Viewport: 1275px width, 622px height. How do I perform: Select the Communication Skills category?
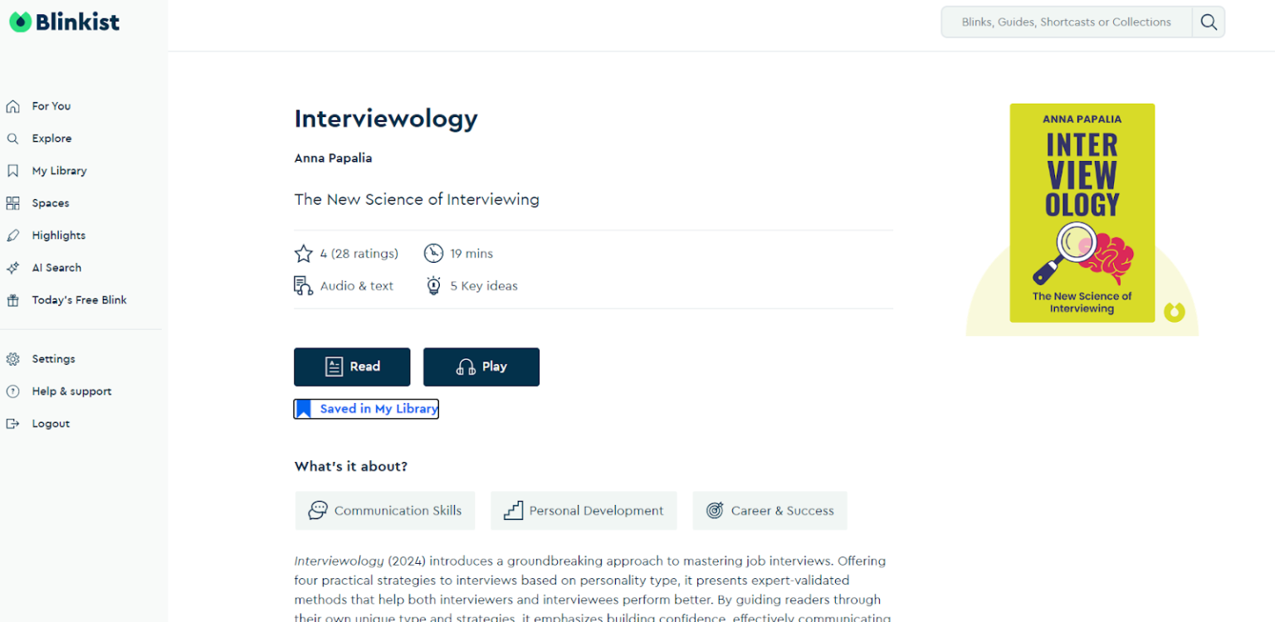tap(384, 510)
